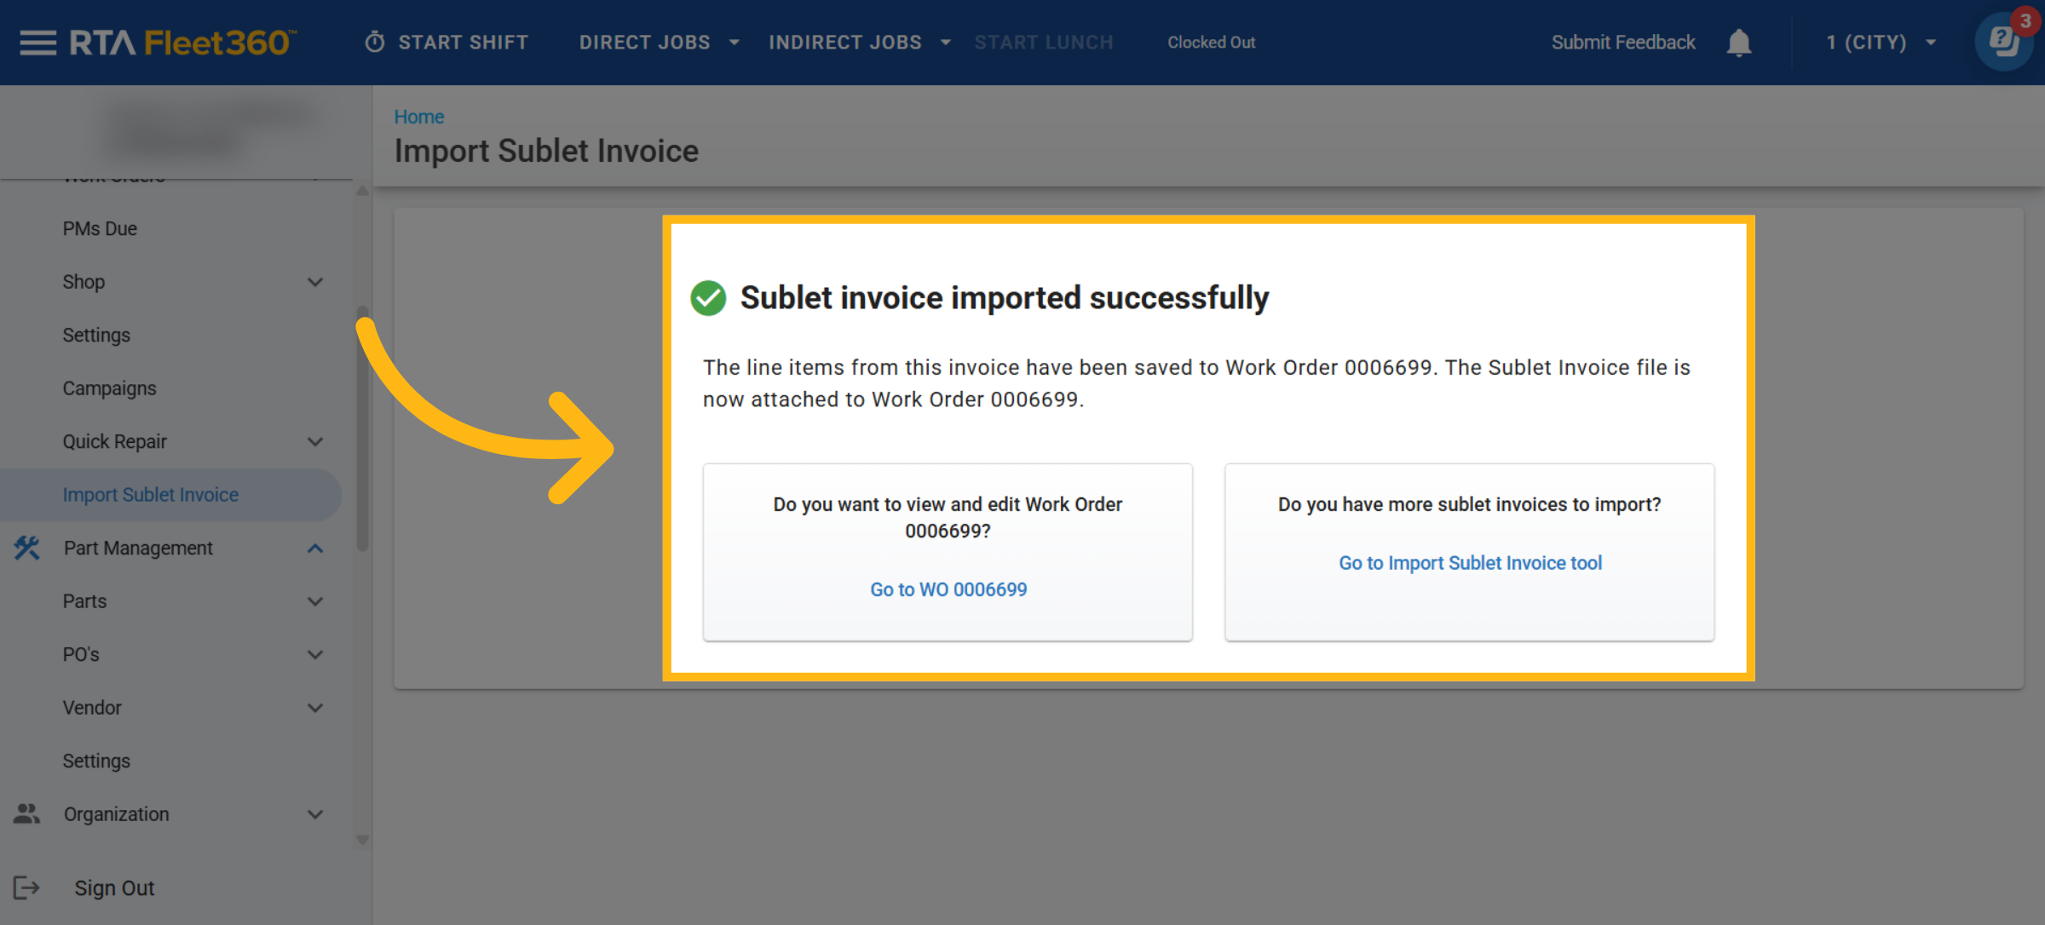The height and width of the screenshot is (925, 2045).
Task: Click the Home breadcrumb link
Action: coord(418,117)
